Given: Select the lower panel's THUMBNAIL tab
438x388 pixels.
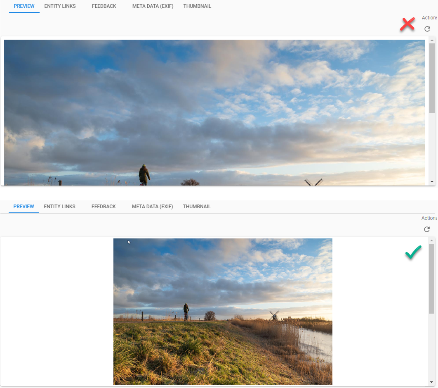Looking at the screenshot, I should tap(197, 207).
